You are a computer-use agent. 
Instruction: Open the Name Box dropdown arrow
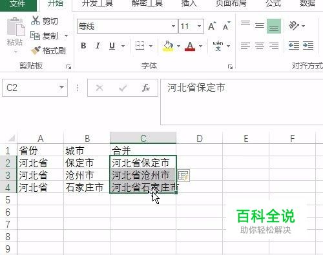(61, 87)
